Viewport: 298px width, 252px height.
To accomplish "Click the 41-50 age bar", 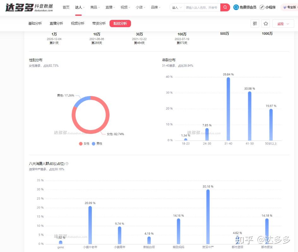I will (x=249, y=116).
